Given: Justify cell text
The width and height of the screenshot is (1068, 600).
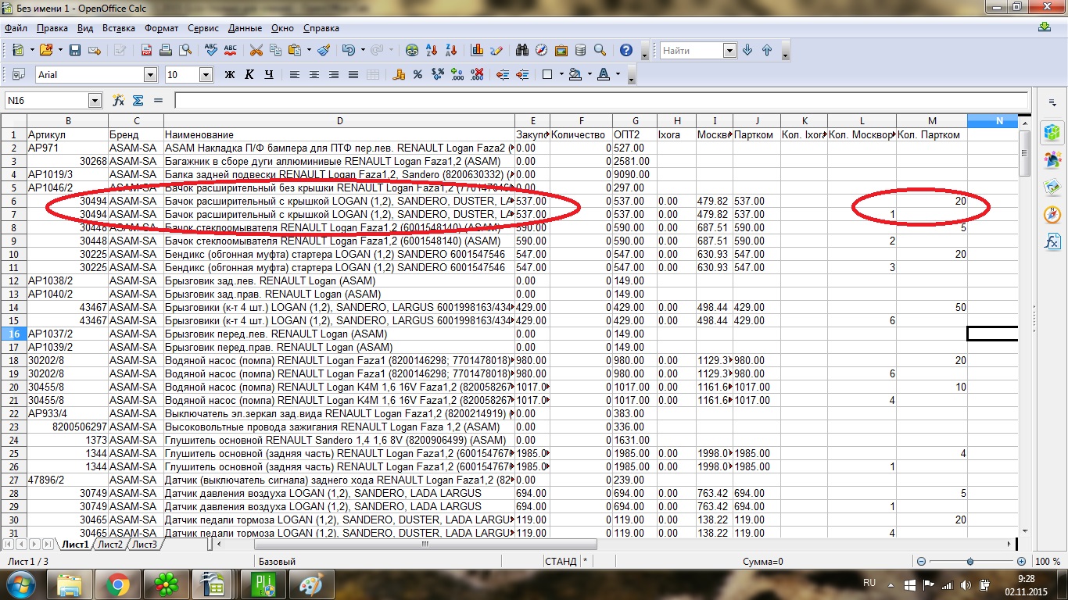Looking at the screenshot, I should tap(353, 74).
